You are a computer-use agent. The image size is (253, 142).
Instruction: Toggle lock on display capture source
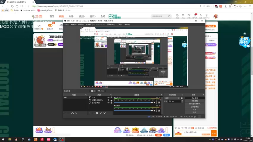pyautogui.click(x=111, y=102)
